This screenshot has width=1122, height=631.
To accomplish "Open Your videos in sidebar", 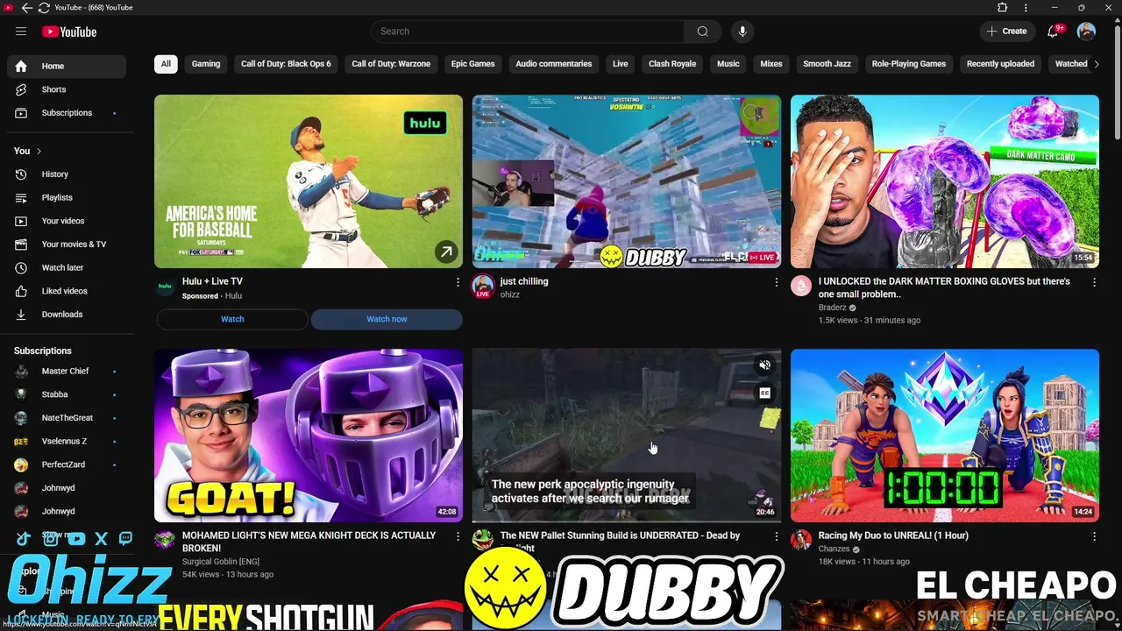I will point(67,221).
